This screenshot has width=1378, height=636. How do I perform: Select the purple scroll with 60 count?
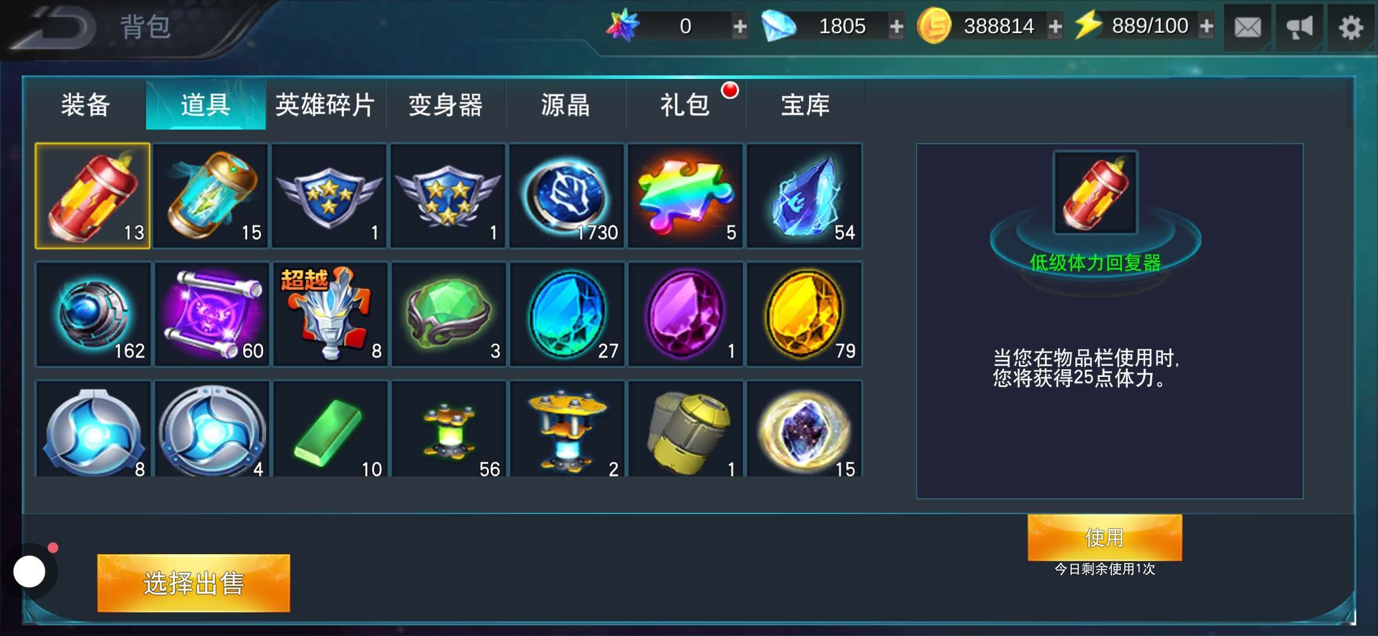211,314
